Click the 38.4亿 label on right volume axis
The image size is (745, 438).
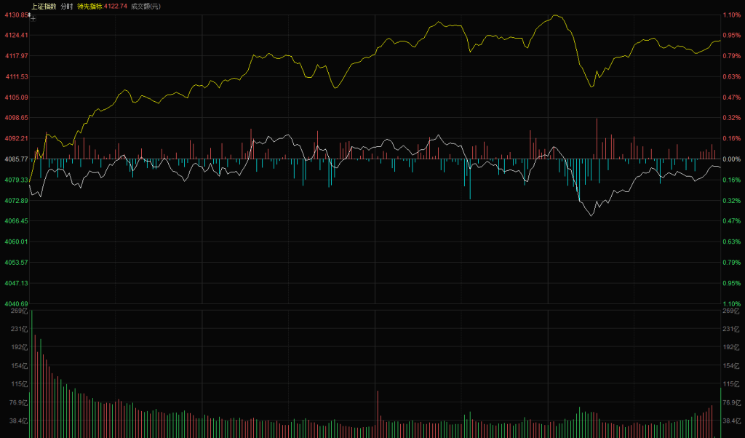pos(730,421)
